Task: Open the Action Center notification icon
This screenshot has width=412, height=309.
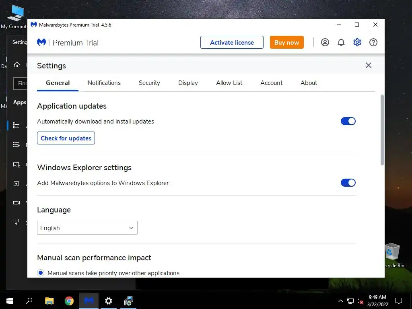Action: (x=399, y=301)
